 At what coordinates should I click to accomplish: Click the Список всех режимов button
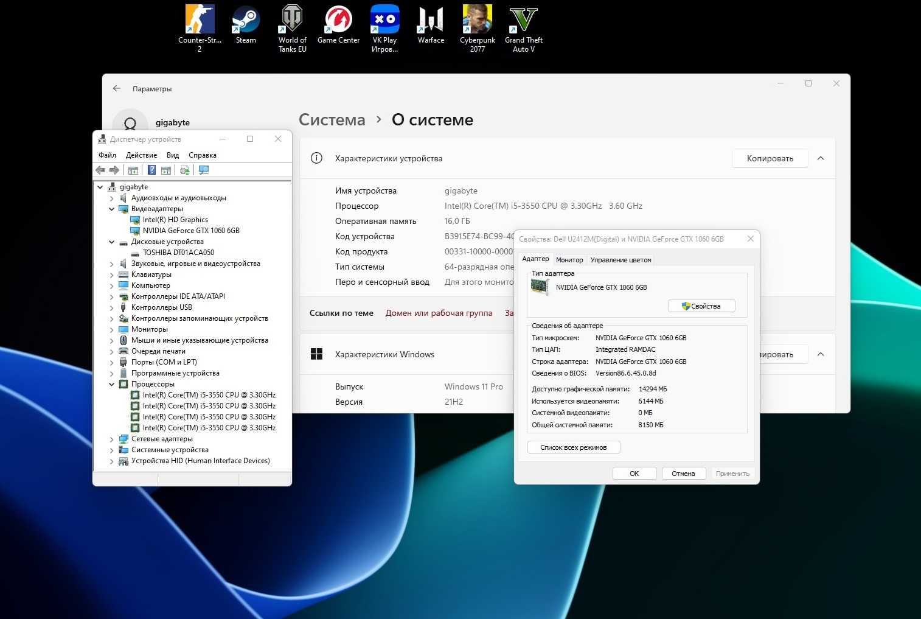point(574,447)
